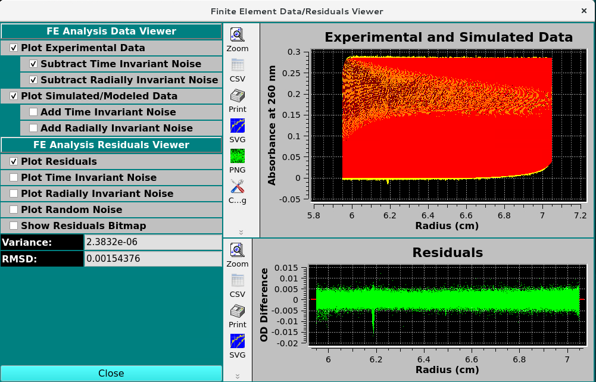Enable Show Residuals Bitmap checkbox
Image resolution: width=596 pixels, height=382 pixels.
coord(14,226)
